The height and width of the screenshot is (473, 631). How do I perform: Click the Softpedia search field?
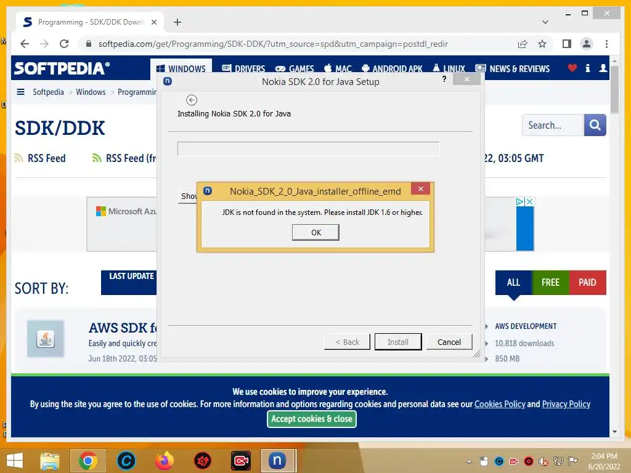tap(553, 125)
